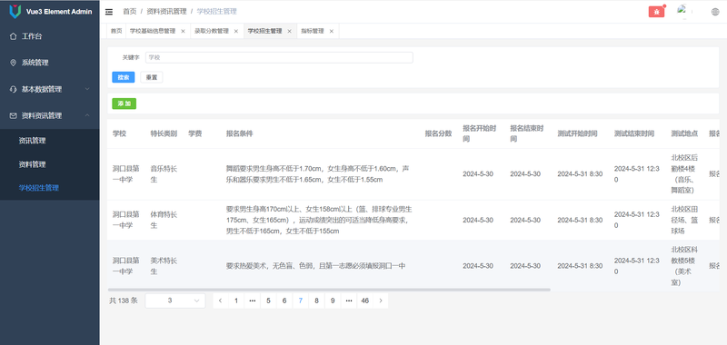
Task: Select 资讯管理 submenu item
Action: 50,141
